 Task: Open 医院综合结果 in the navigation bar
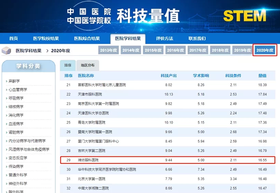click(x=87, y=39)
